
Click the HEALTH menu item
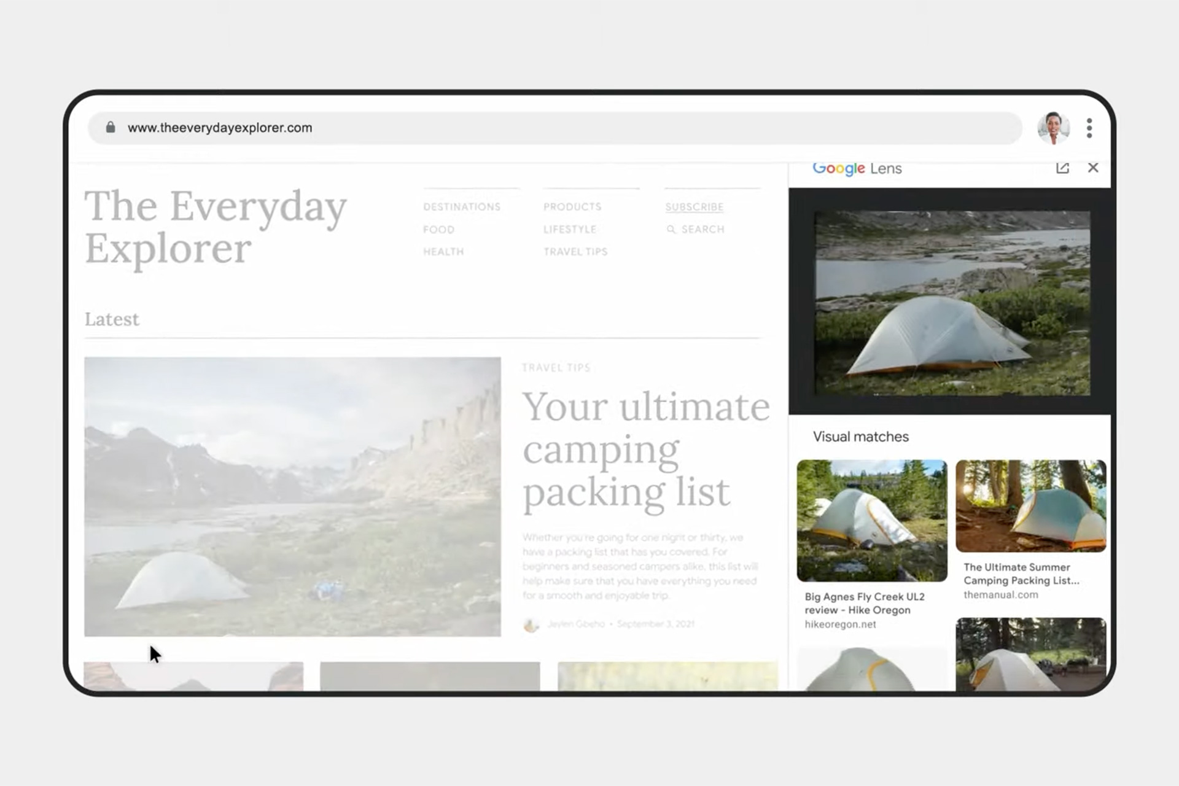[x=444, y=252]
